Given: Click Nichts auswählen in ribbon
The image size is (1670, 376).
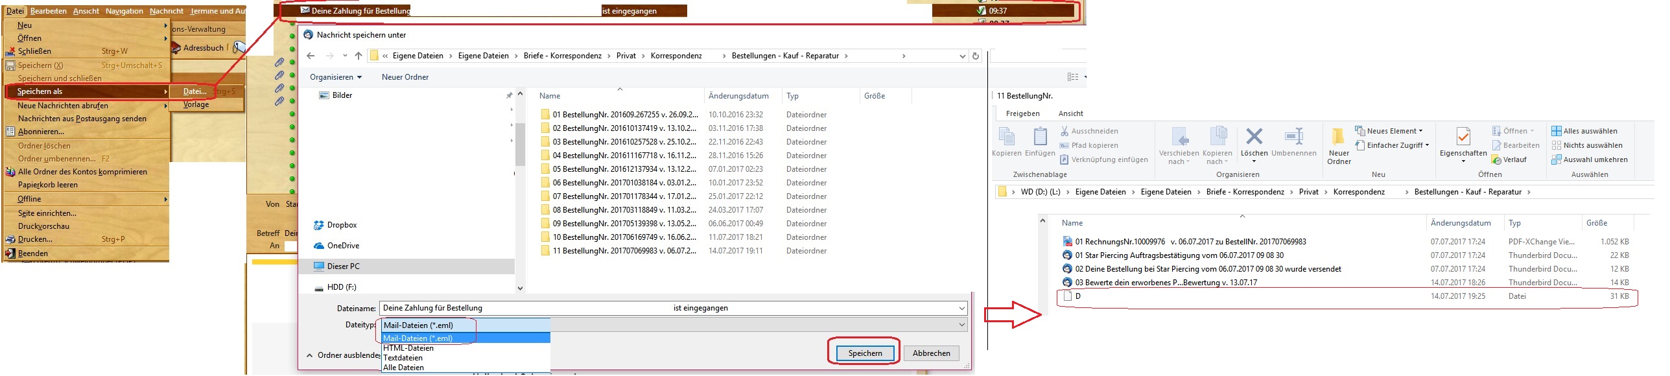Looking at the screenshot, I should (1586, 145).
